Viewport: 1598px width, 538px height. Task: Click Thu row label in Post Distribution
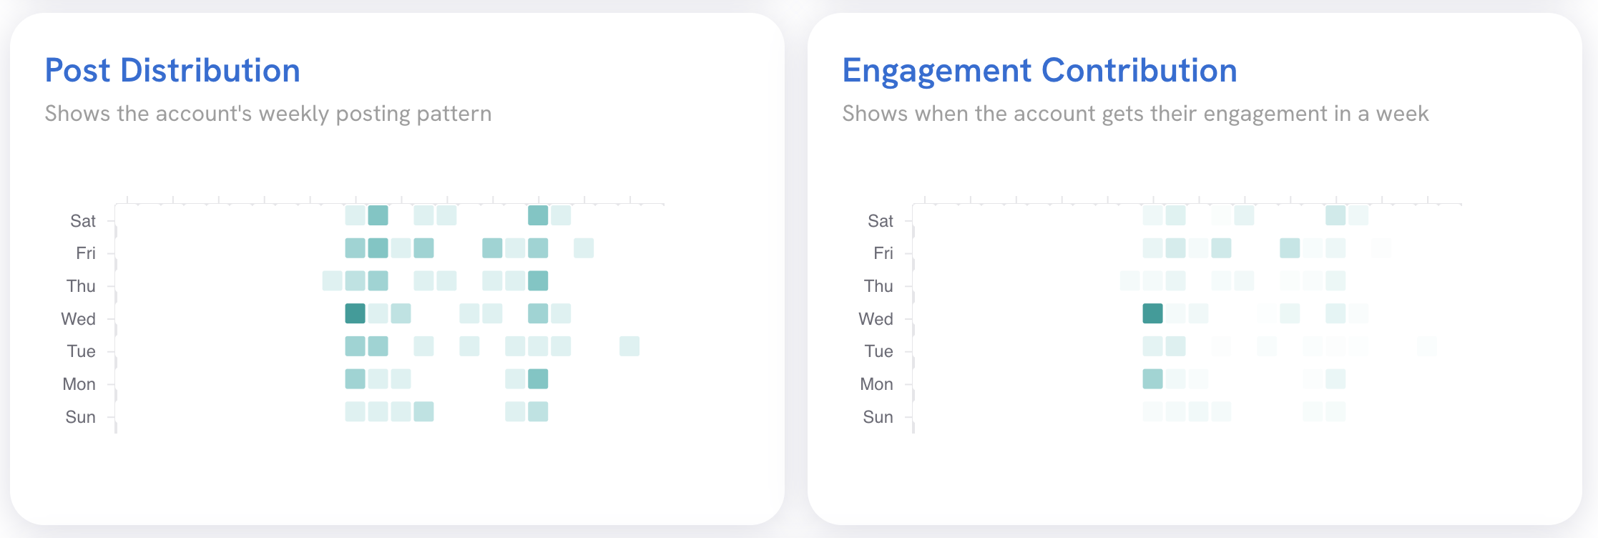click(x=81, y=286)
